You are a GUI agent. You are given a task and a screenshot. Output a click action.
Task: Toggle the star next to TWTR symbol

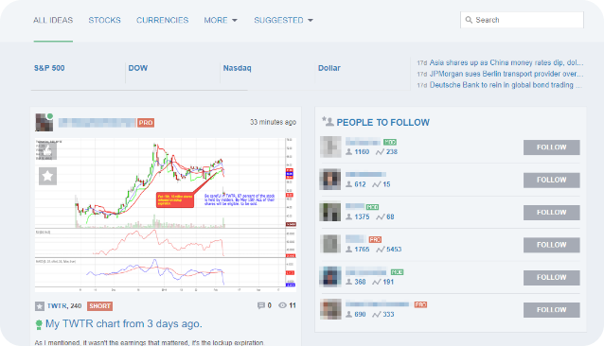(x=40, y=306)
